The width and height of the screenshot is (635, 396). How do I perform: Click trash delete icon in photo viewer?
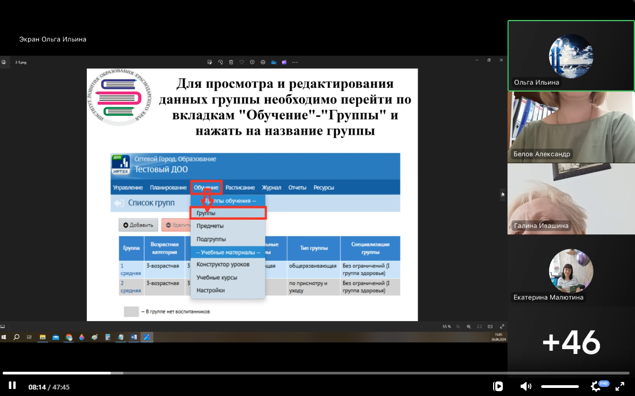click(231, 62)
